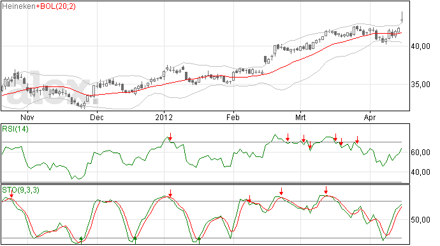440x246 pixels.
Task: Click the Heineken chart title label
Action: click(x=18, y=6)
